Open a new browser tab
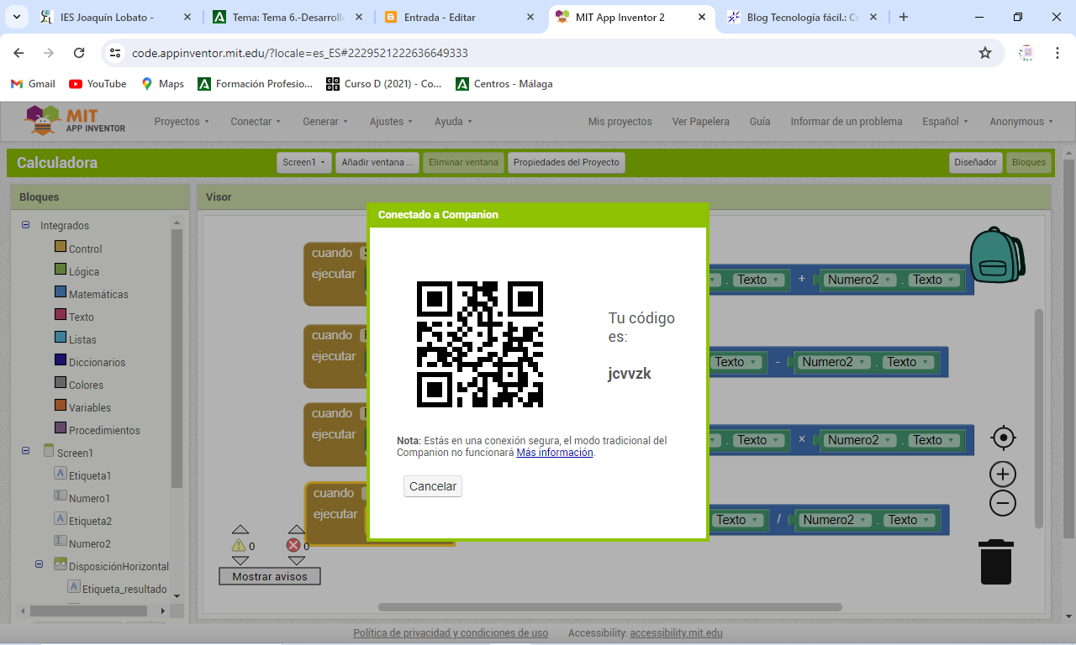Viewport: 1076px width, 645px height. pos(904,17)
